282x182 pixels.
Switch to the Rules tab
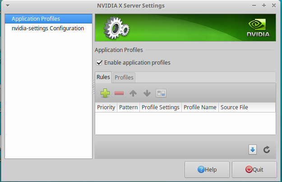pyautogui.click(x=103, y=77)
